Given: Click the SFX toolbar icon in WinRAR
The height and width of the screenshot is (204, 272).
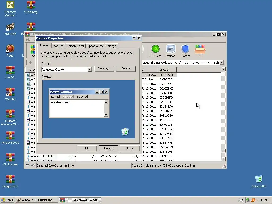Looking at the screenshot, I should [x=200, y=51].
